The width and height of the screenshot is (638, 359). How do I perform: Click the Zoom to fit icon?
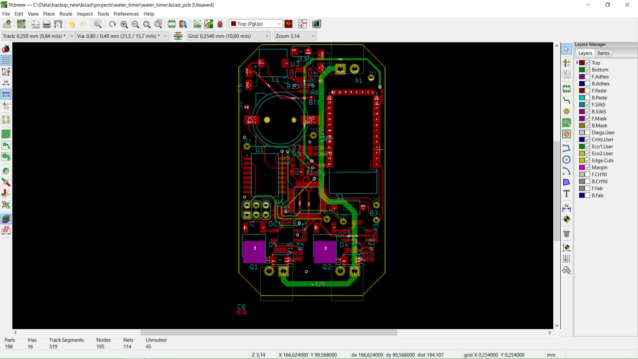(x=147, y=24)
